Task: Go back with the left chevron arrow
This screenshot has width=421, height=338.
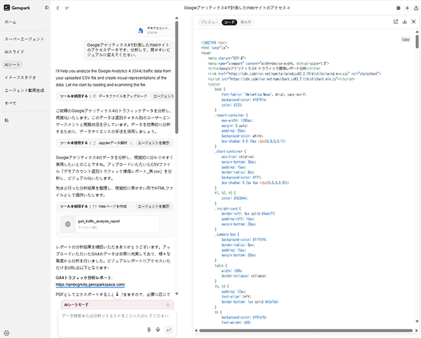Action: click(x=58, y=8)
